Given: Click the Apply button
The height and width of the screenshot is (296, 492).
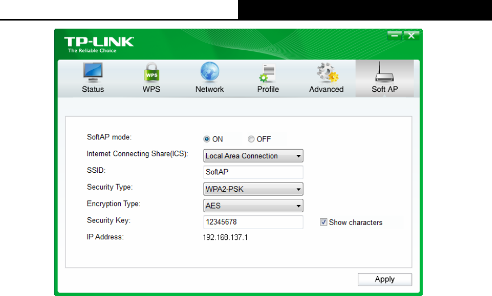Looking at the screenshot, I should click(385, 279).
